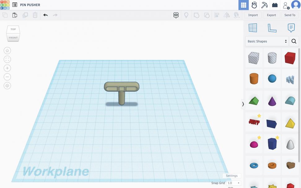Image resolution: width=301 pixels, height=188 pixels.
Task: Open the Tinkercad logo dashboard
Action: click(x=5, y=5)
